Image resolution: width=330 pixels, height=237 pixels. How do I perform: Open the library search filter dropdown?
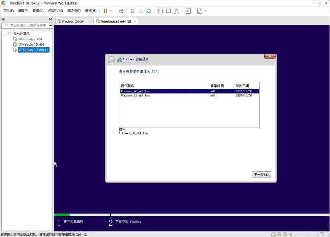[x=50, y=26]
